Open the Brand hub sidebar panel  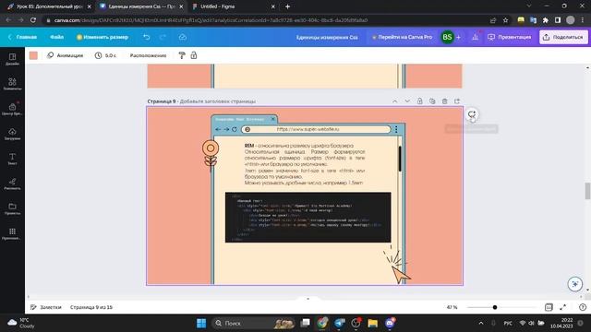(x=12, y=109)
